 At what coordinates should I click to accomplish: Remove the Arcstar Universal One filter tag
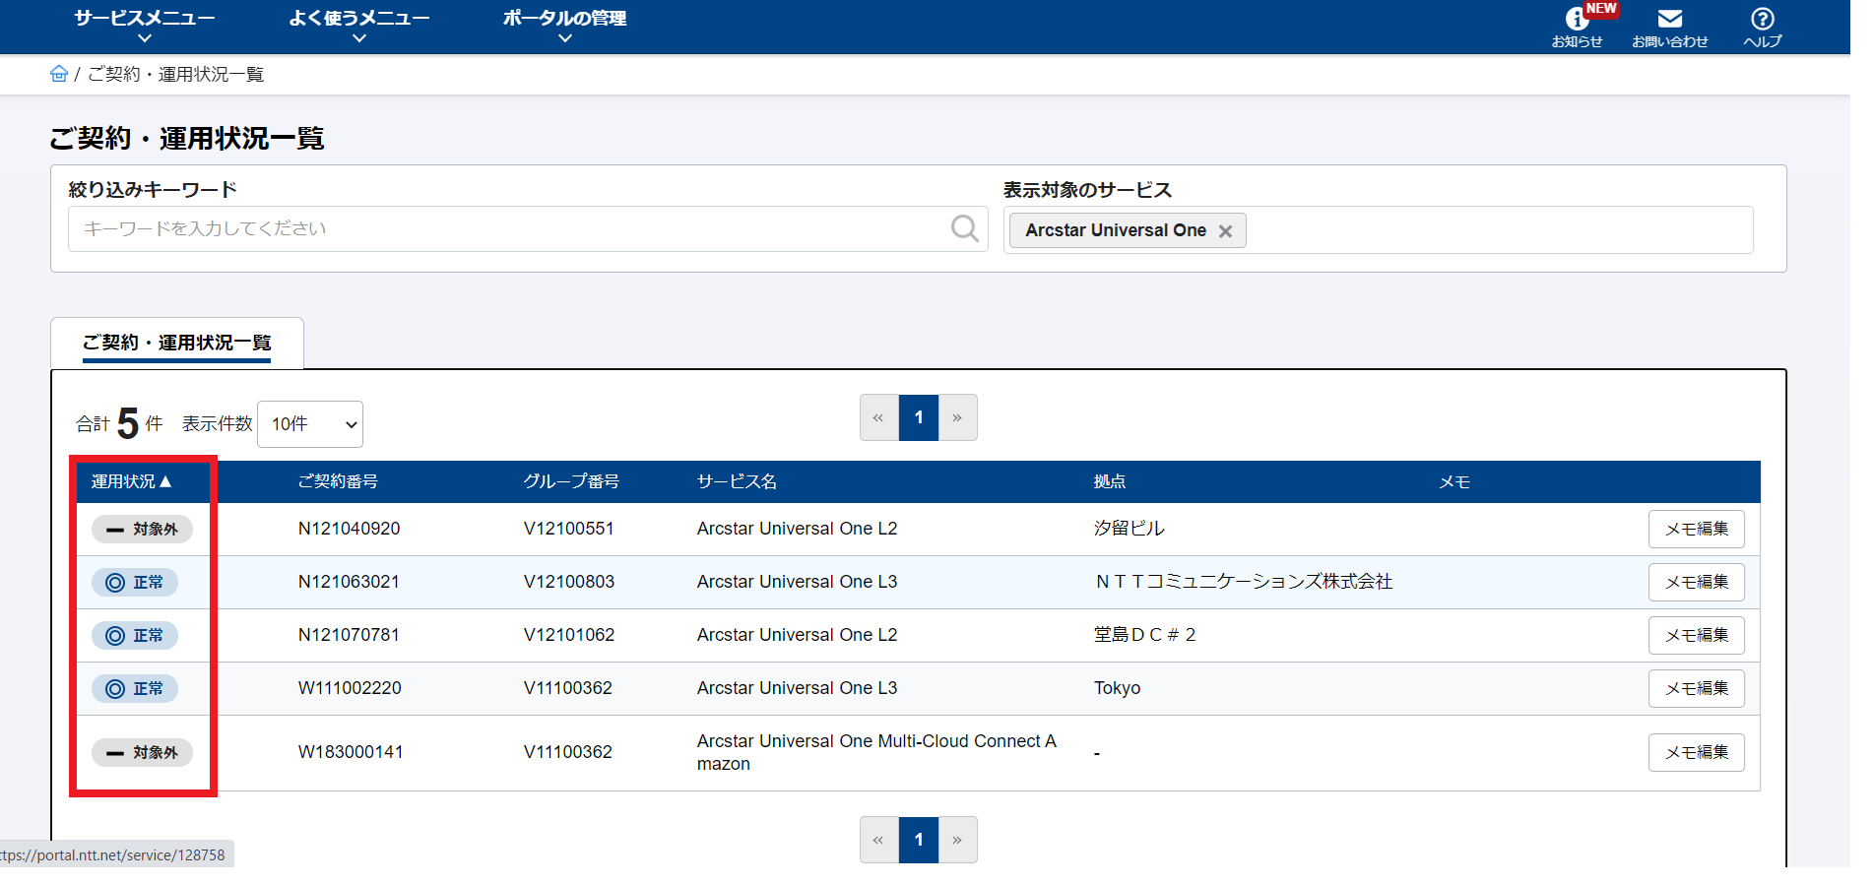(1225, 231)
